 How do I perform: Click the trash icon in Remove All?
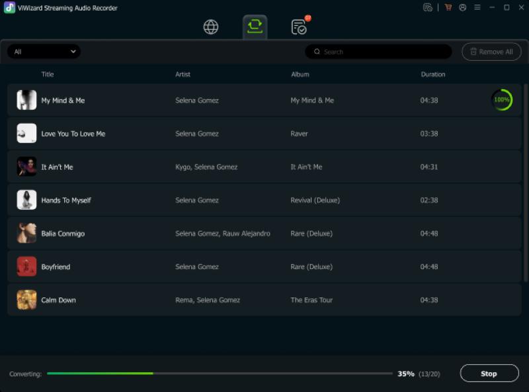click(473, 52)
